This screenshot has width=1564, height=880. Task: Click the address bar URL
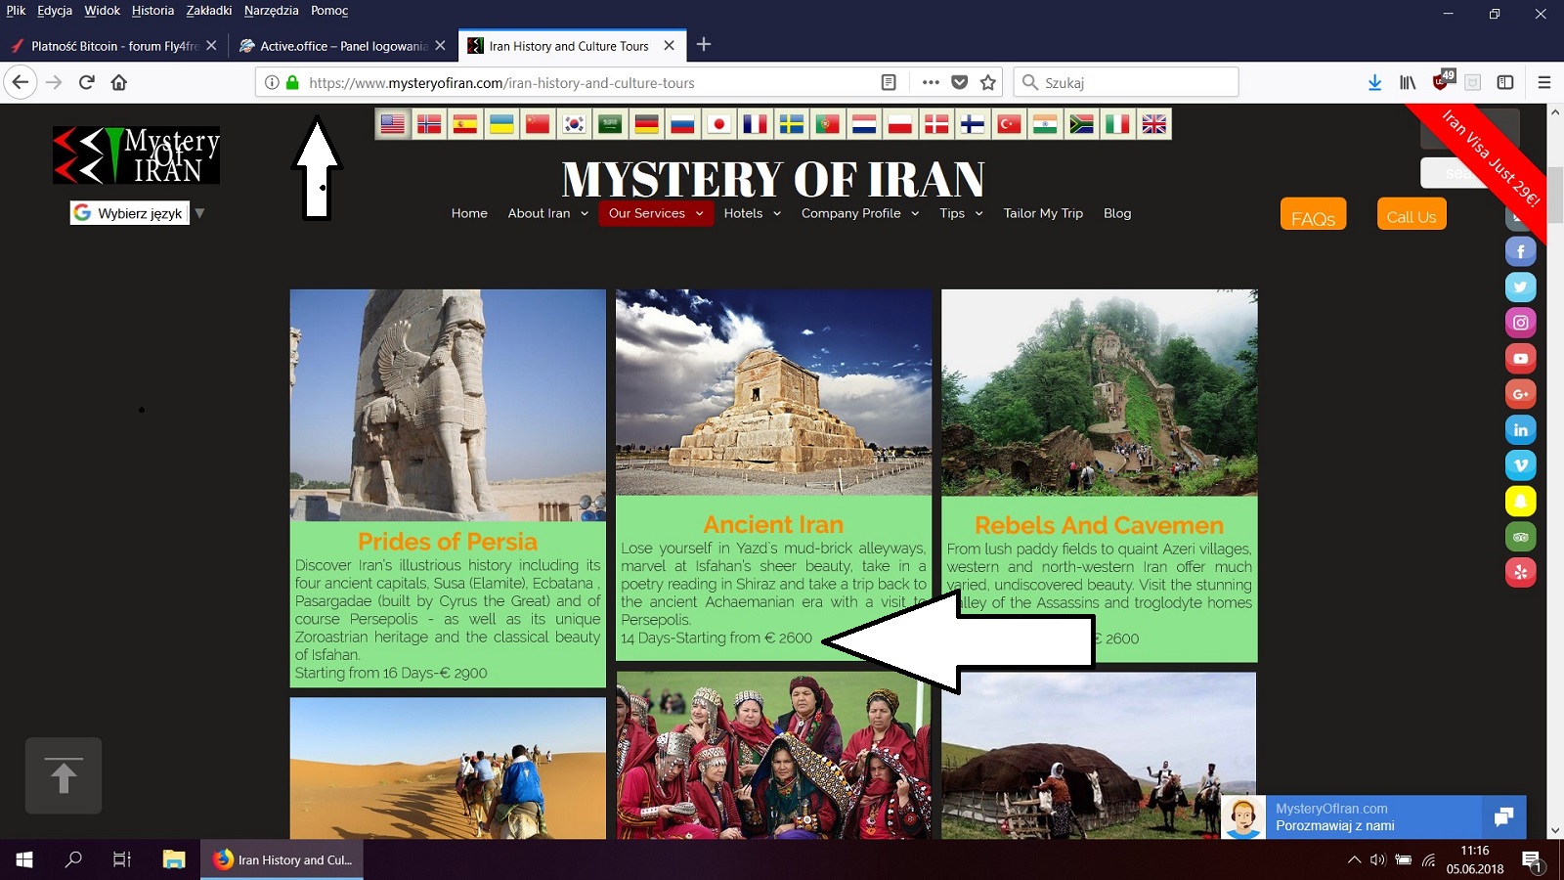click(501, 83)
